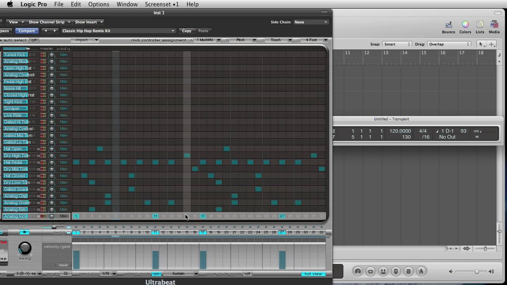The width and height of the screenshot is (507, 285).
Task: Toggle the metronome transport button
Action: 421,271
